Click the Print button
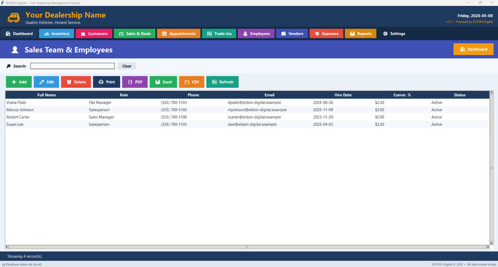 coord(106,82)
